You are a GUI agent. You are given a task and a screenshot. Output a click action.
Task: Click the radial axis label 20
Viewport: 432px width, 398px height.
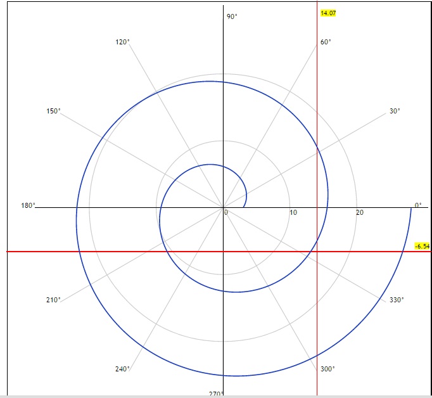[x=360, y=212]
